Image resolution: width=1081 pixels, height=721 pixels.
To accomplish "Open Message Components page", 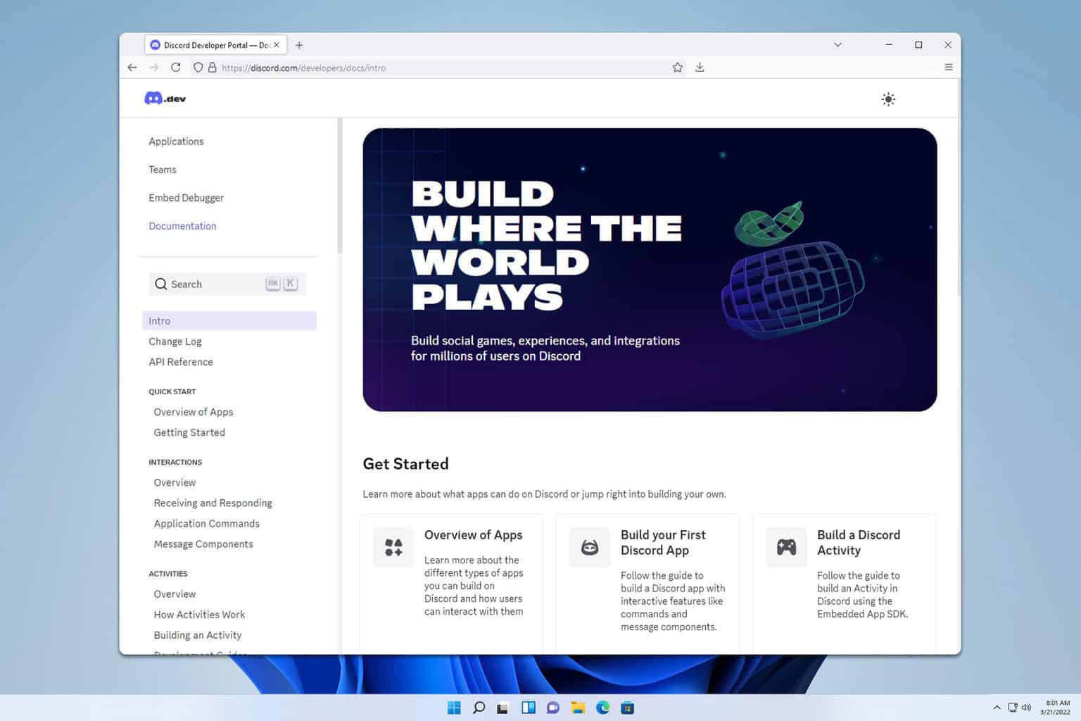I will coord(203,544).
